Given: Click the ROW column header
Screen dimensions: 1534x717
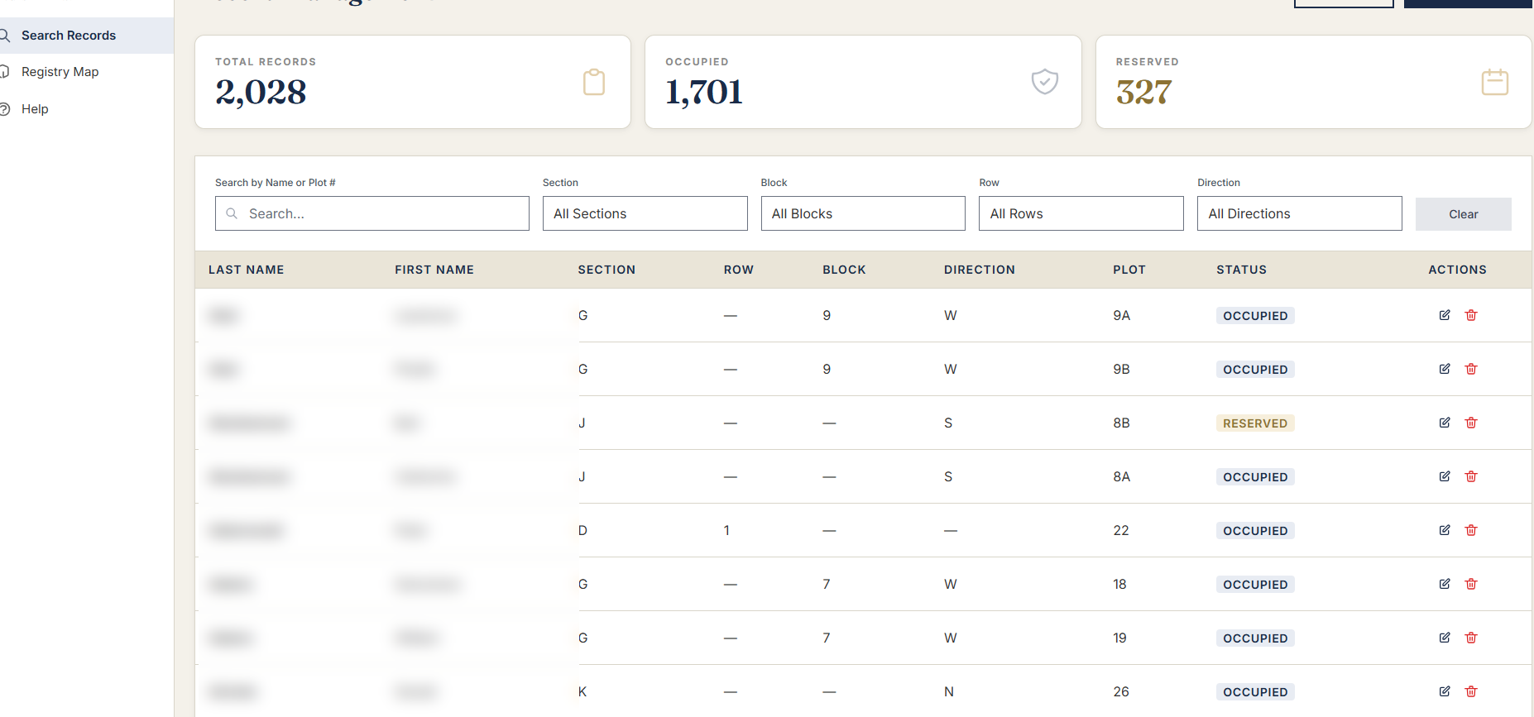Looking at the screenshot, I should (x=738, y=270).
